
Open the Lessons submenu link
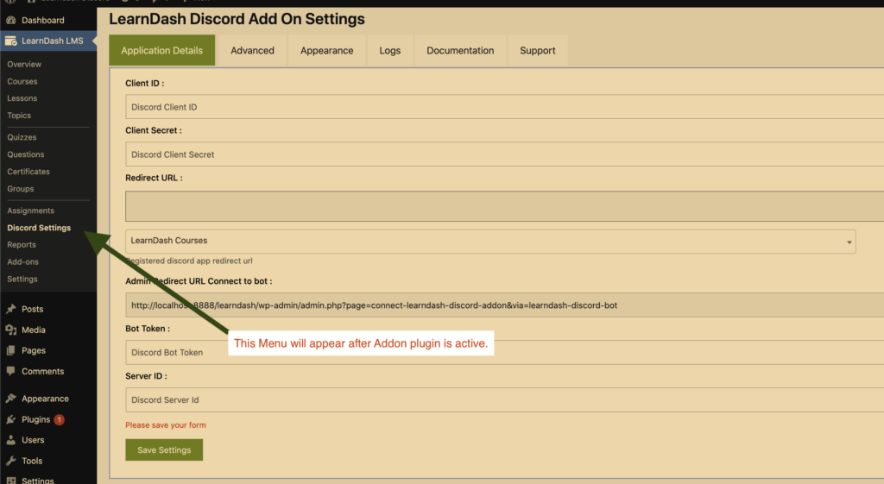pos(22,98)
